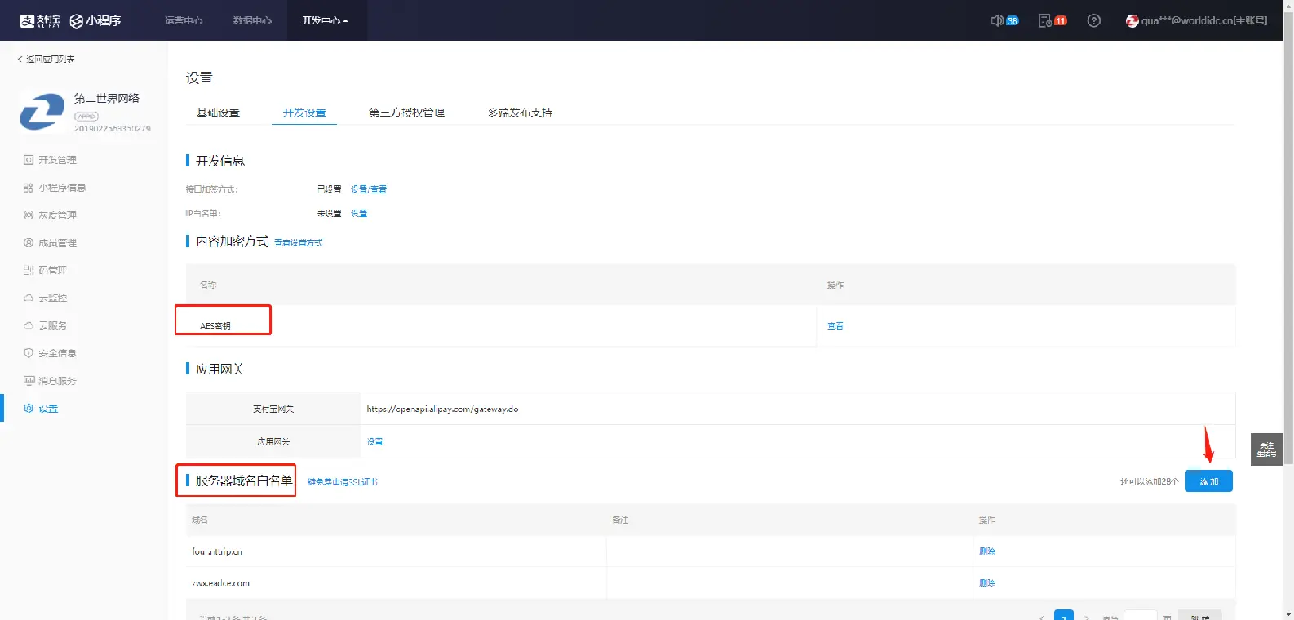Click the help question mark icon
Image resolution: width=1294 pixels, height=620 pixels.
pos(1094,20)
